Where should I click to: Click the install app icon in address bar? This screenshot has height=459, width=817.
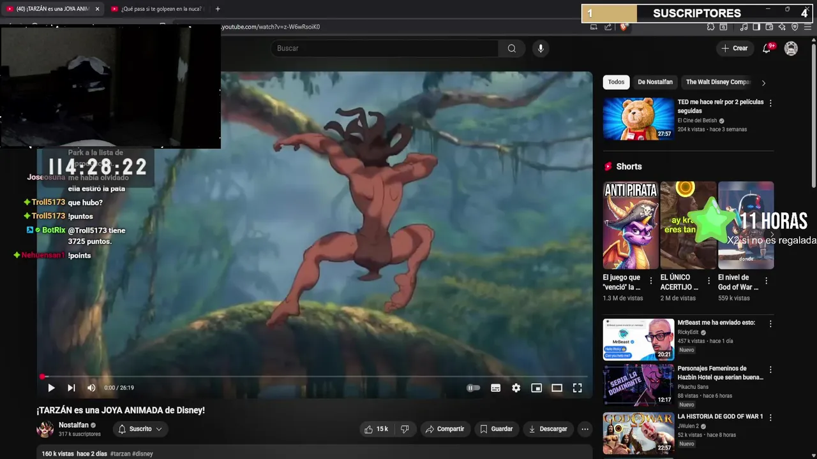(594, 27)
